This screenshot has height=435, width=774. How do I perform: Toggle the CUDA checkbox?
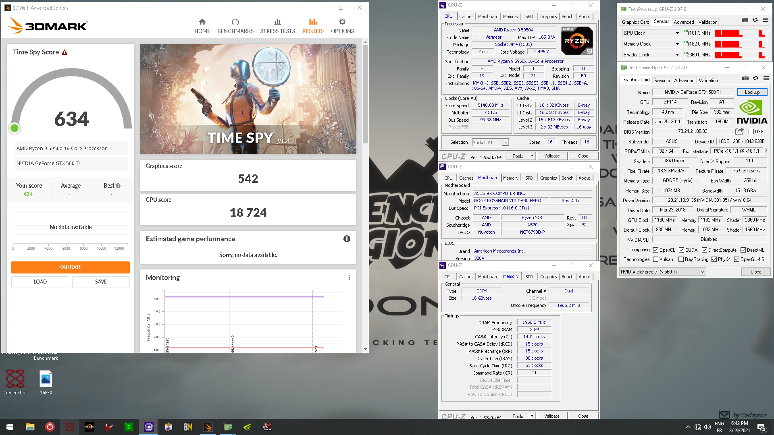coord(681,250)
